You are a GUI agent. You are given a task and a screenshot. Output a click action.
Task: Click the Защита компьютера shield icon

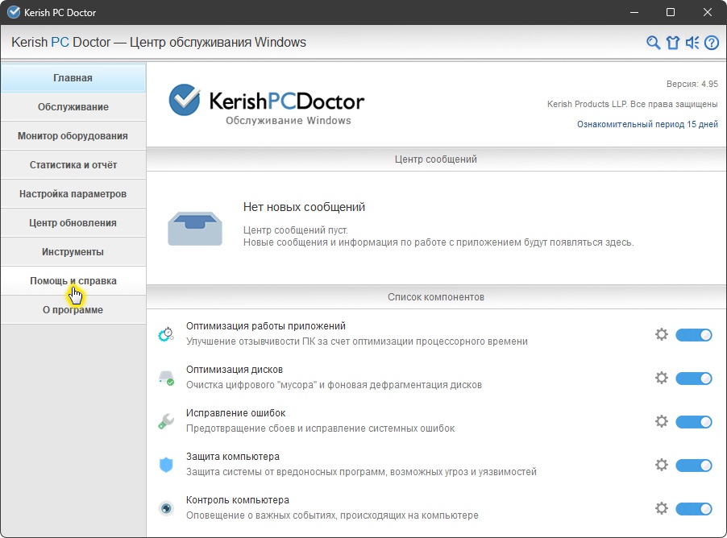tap(166, 465)
